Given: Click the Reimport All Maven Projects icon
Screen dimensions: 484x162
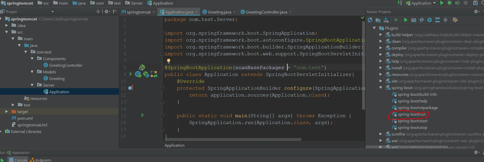Looking at the screenshot, I should click(x=370, y=20).
